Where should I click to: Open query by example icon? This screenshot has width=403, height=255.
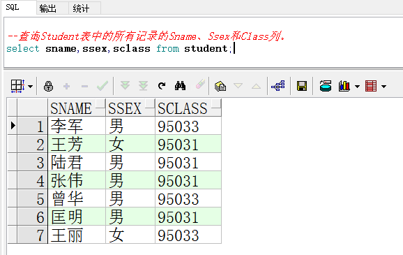[220, 87]
